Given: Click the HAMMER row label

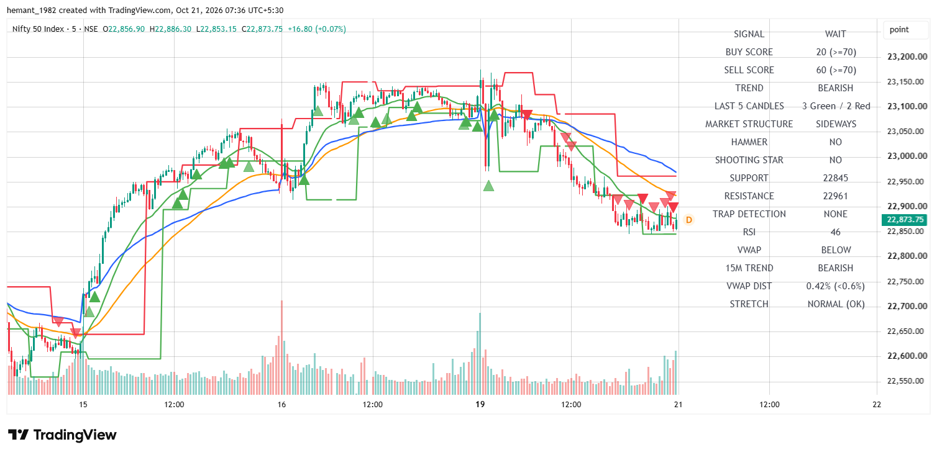Looking at the screenshot, I should 749,142.
